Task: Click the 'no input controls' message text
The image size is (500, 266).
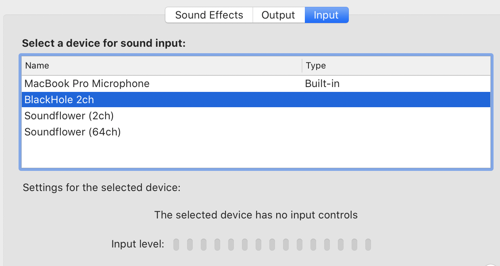Action: pos(256,215)
